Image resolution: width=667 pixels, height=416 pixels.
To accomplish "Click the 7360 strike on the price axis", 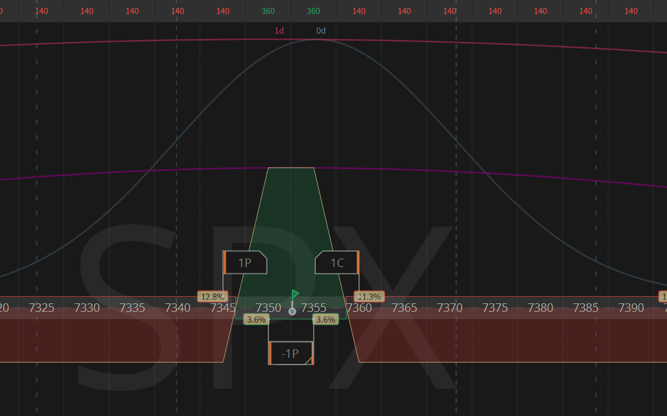I will point(359,308).
